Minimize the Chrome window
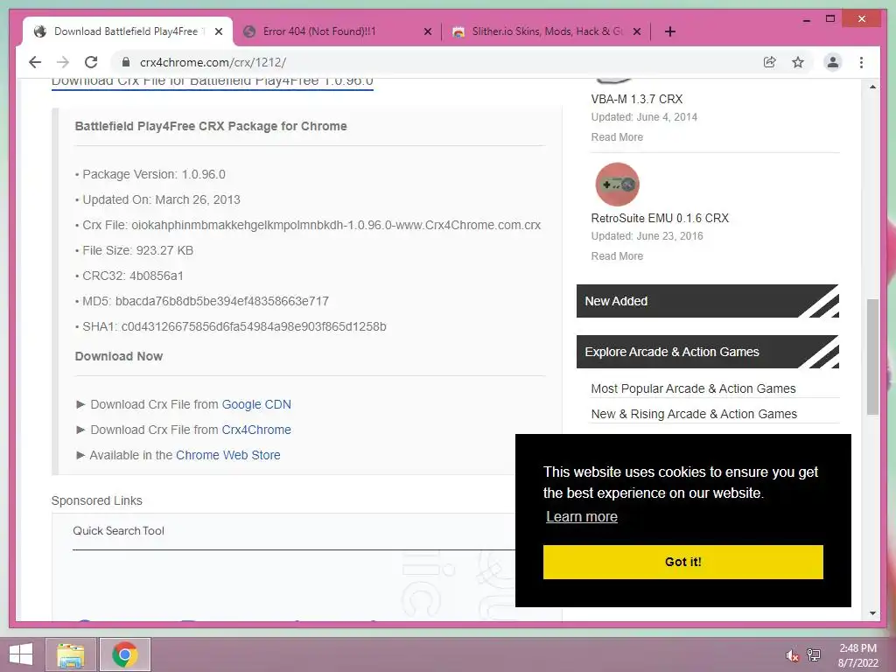 (806, 19)
